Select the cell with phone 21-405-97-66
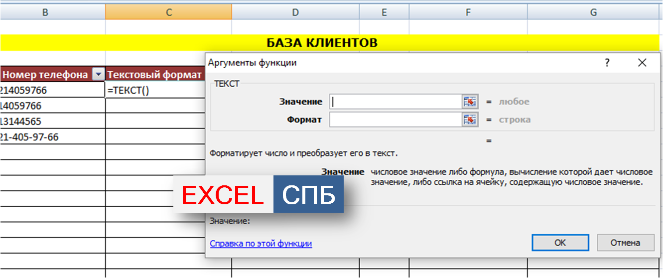 tap(50, 137)
